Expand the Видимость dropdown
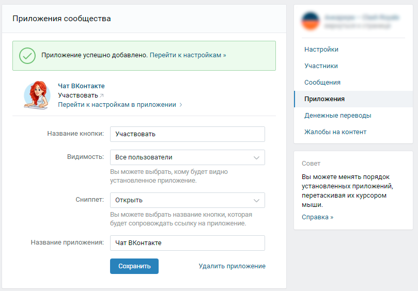418x291 pixels. 188,157
